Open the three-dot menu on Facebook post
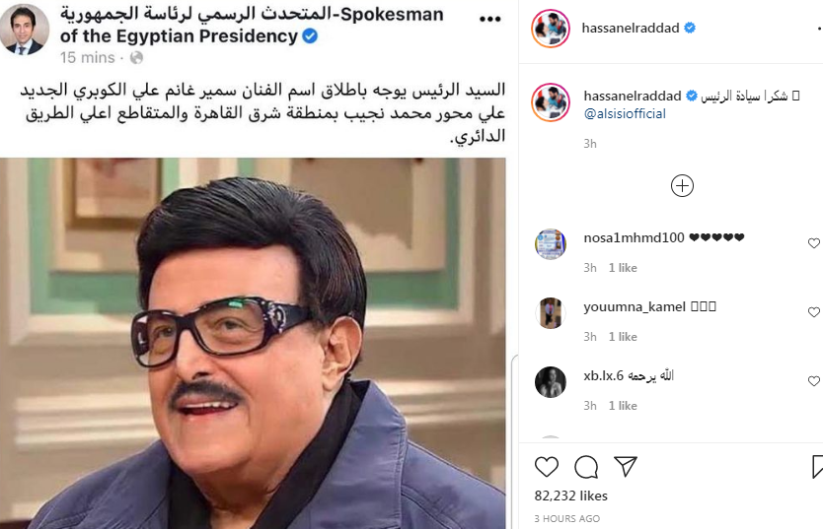 [489, 20]
